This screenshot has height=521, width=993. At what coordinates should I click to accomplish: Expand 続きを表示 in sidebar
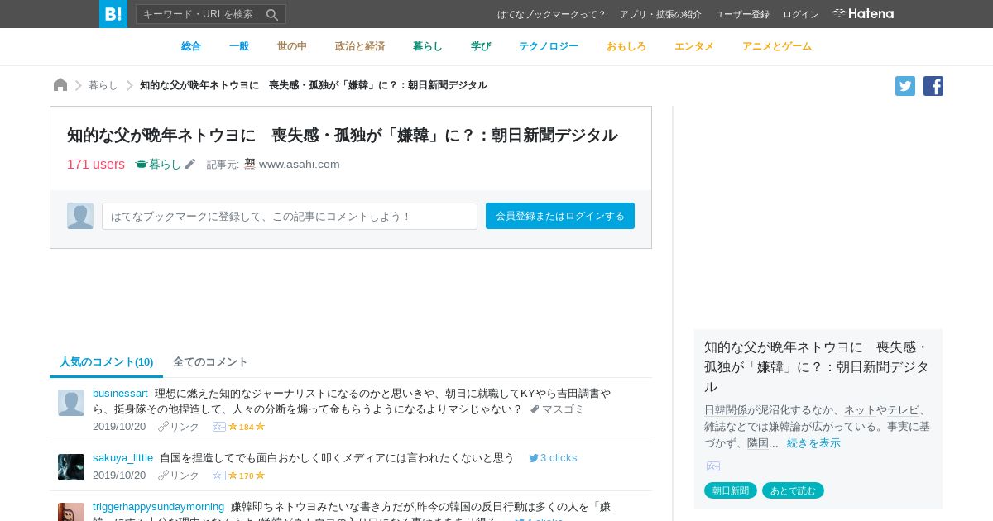[813, 442]
